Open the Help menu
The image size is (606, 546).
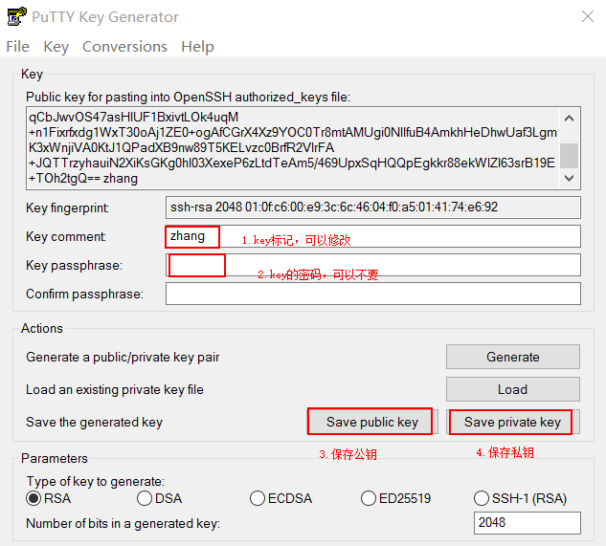tap(197, 47)
